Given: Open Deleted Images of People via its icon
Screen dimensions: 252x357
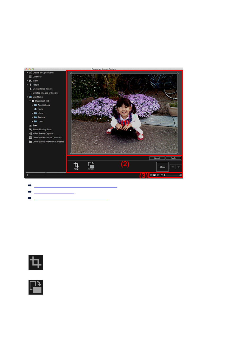Looking at the screenshot, I should pos(30,93).
